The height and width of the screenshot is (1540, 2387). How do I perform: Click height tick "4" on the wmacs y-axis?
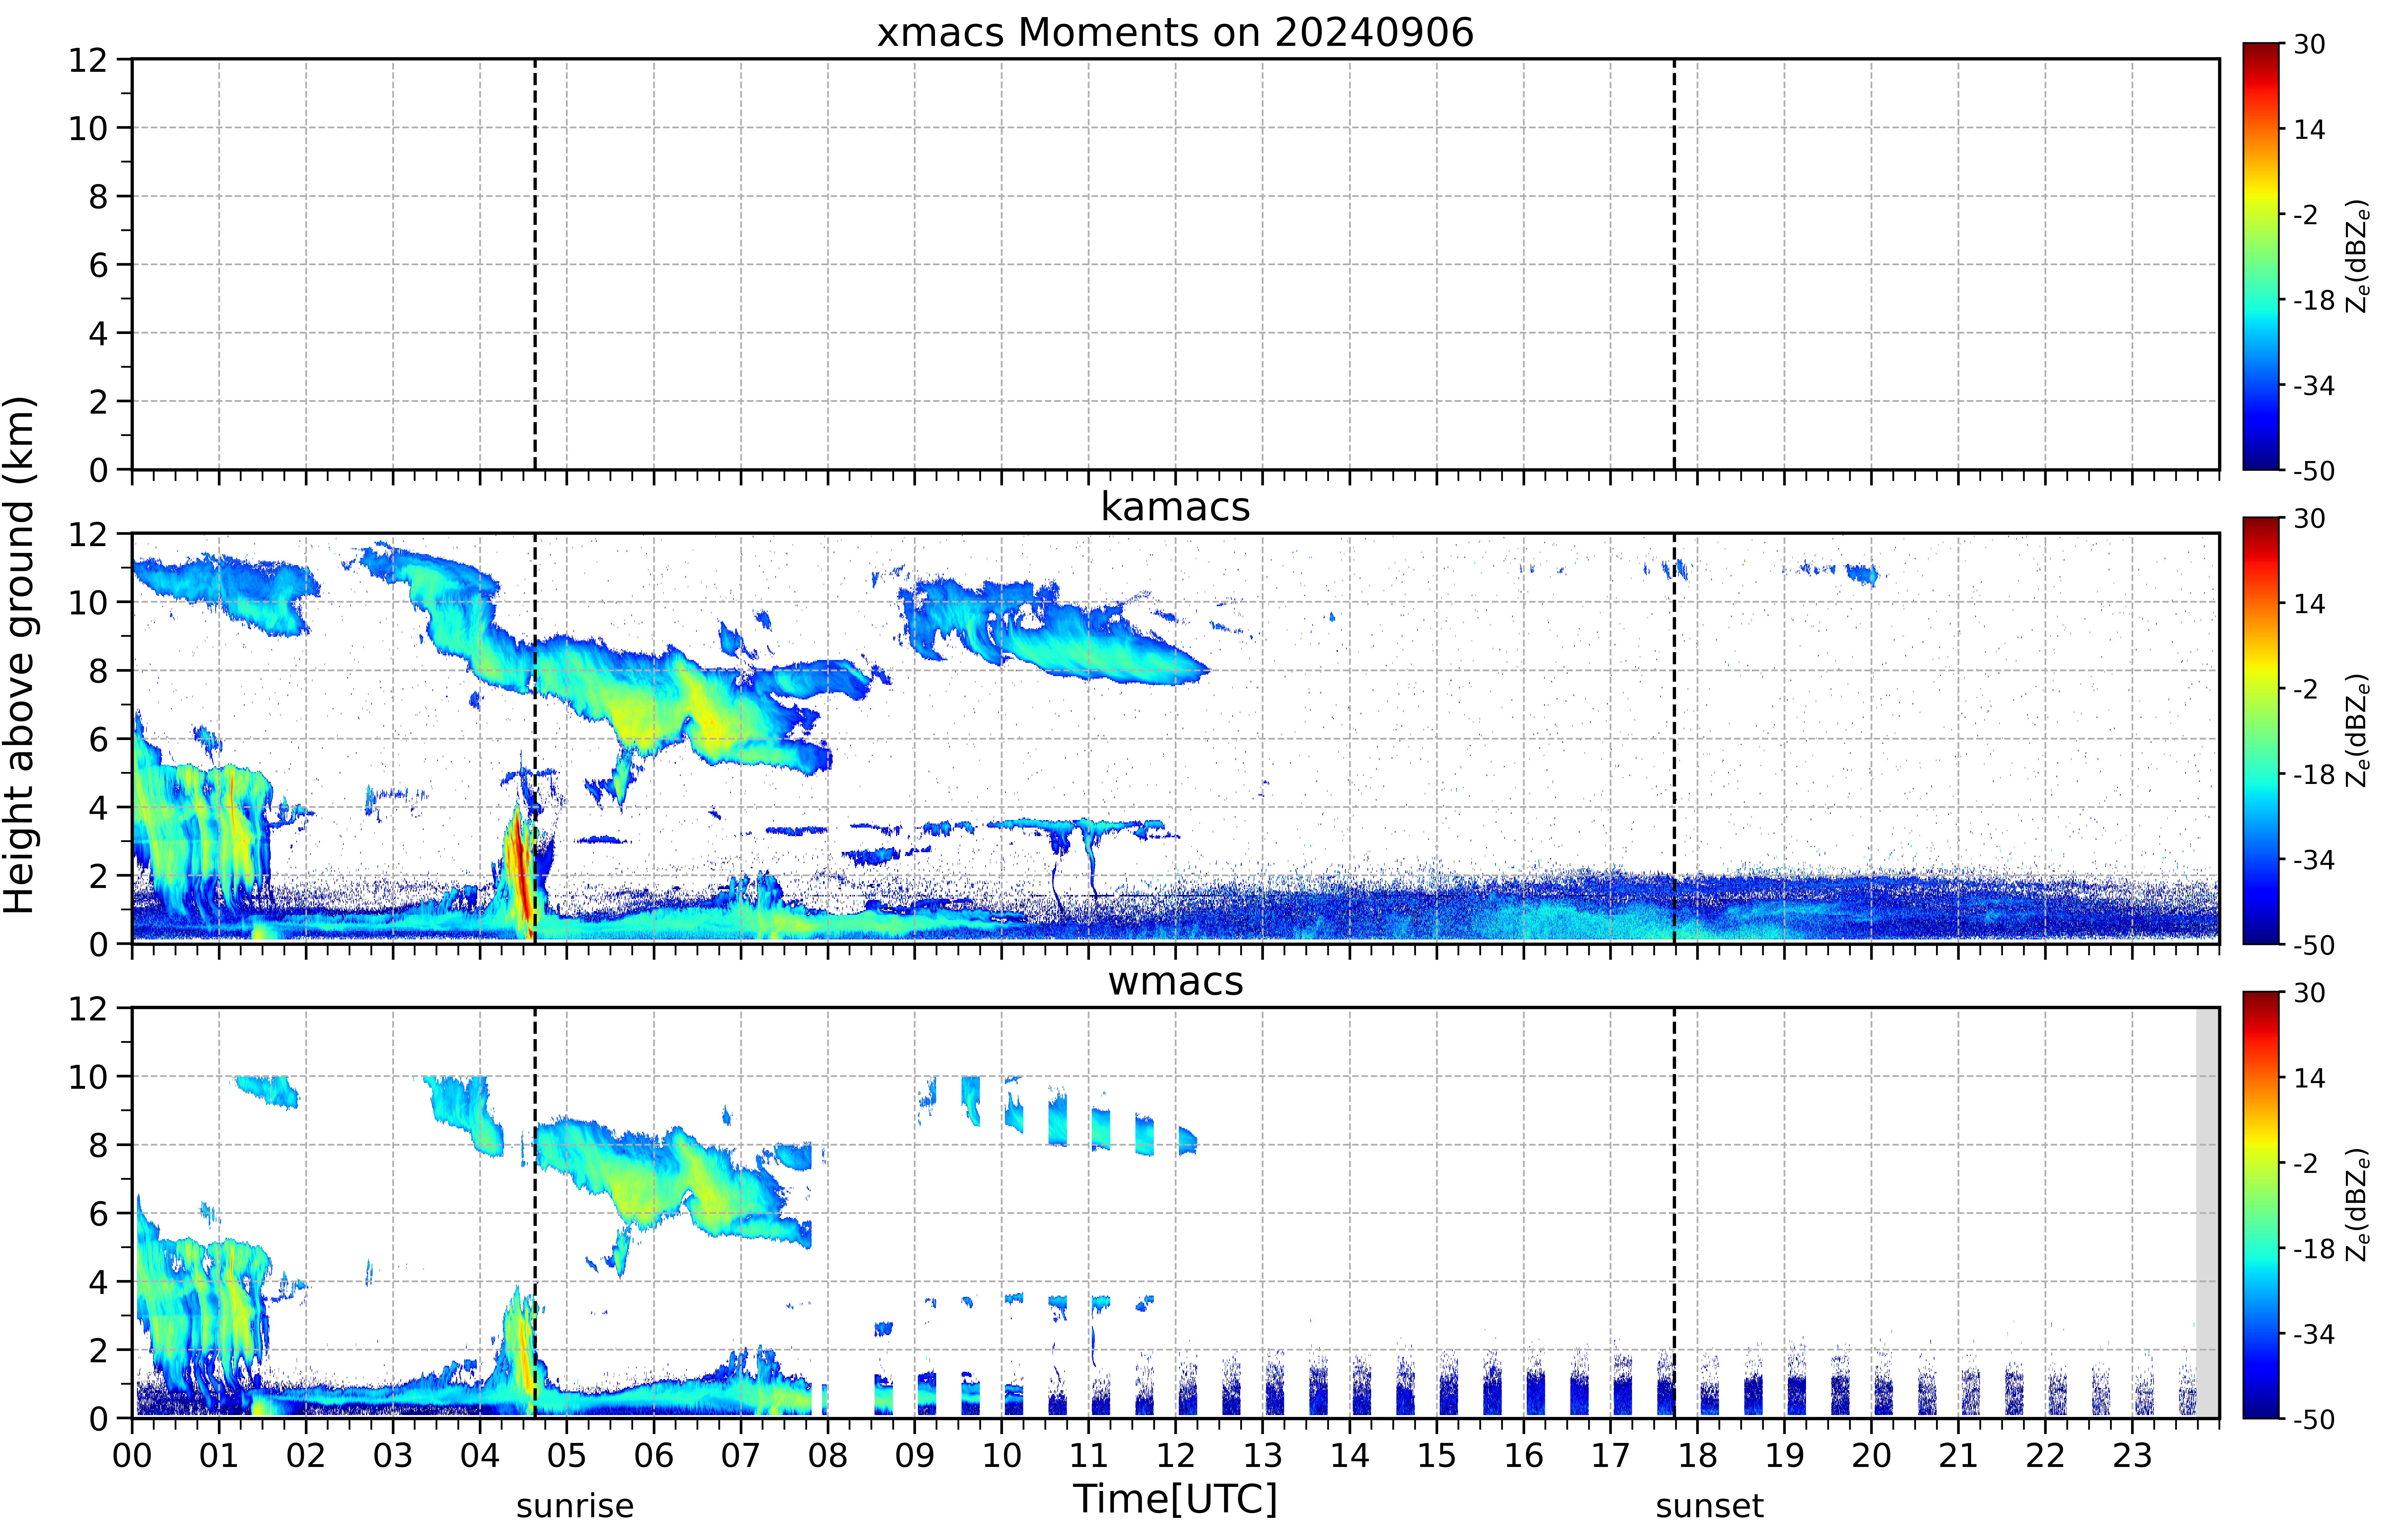(x=98, y=1282)
